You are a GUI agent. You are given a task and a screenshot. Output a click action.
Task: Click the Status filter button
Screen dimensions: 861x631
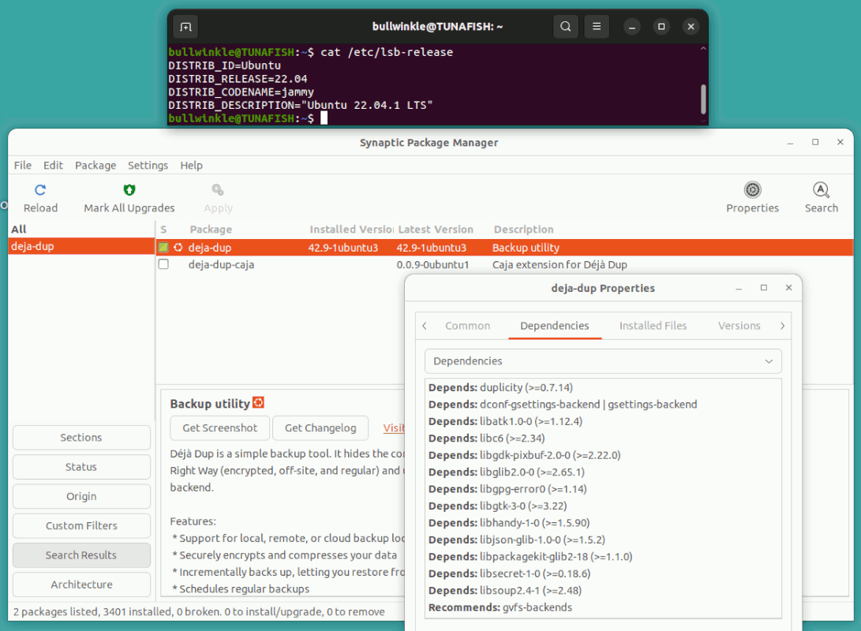81,467
